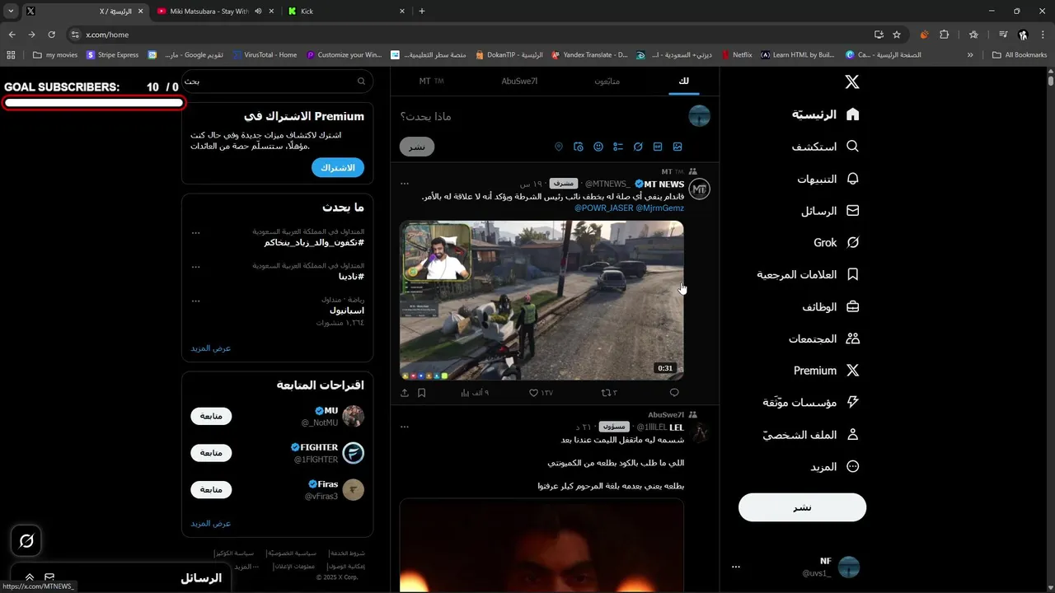This screenshot has height=593, width=1055.
Task: Click the بحث search input field
Action: (277, 82)
